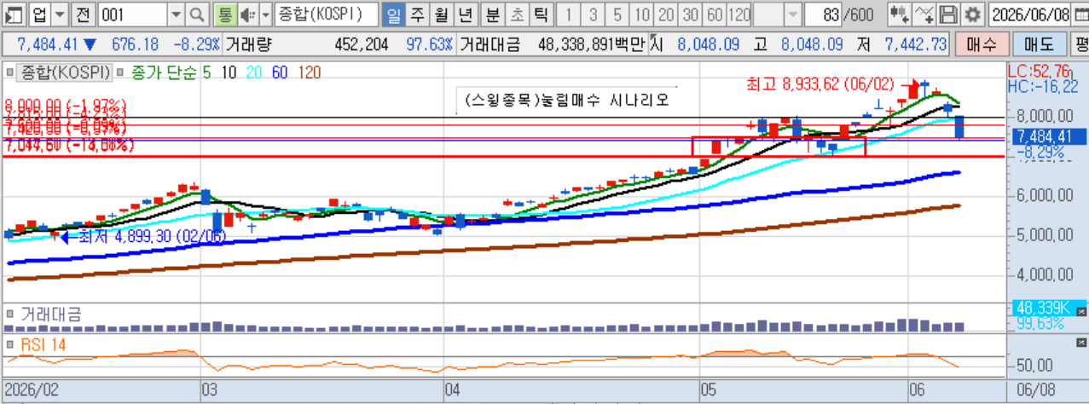Click the 종합(KOSPI) name field

point(326,14)
